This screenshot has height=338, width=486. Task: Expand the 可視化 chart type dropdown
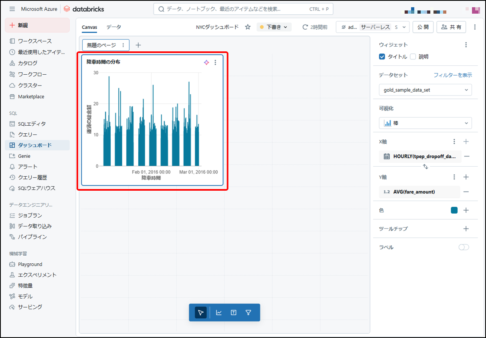[x=425, y=123]
